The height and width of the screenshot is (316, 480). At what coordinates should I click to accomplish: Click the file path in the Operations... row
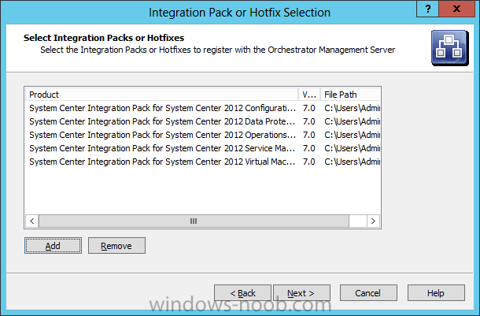click(352, 136)
